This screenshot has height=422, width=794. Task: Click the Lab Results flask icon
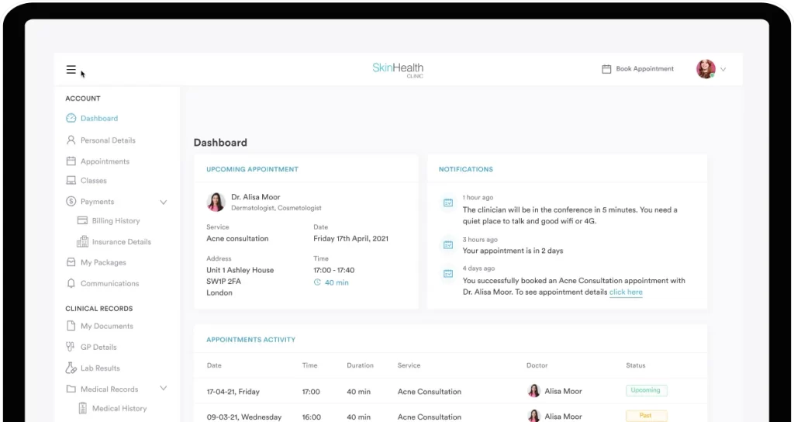tap(71, 368)
